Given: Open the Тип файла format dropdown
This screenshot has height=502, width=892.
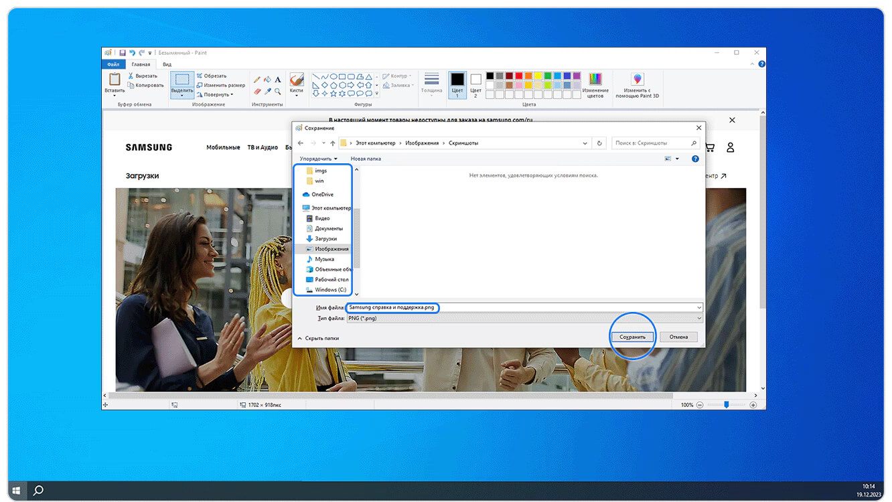Looking at the screenshot, I should click(524, 319).
